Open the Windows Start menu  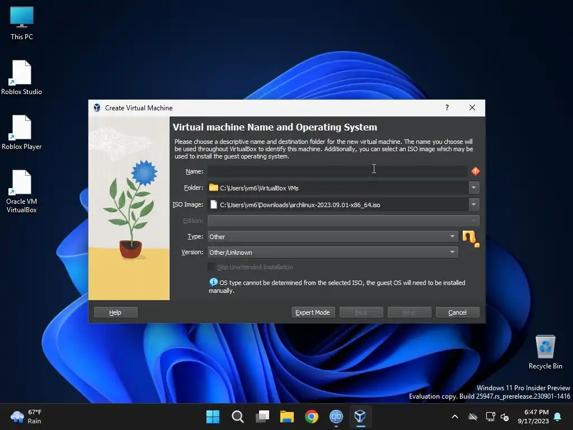tap(213, 417)
